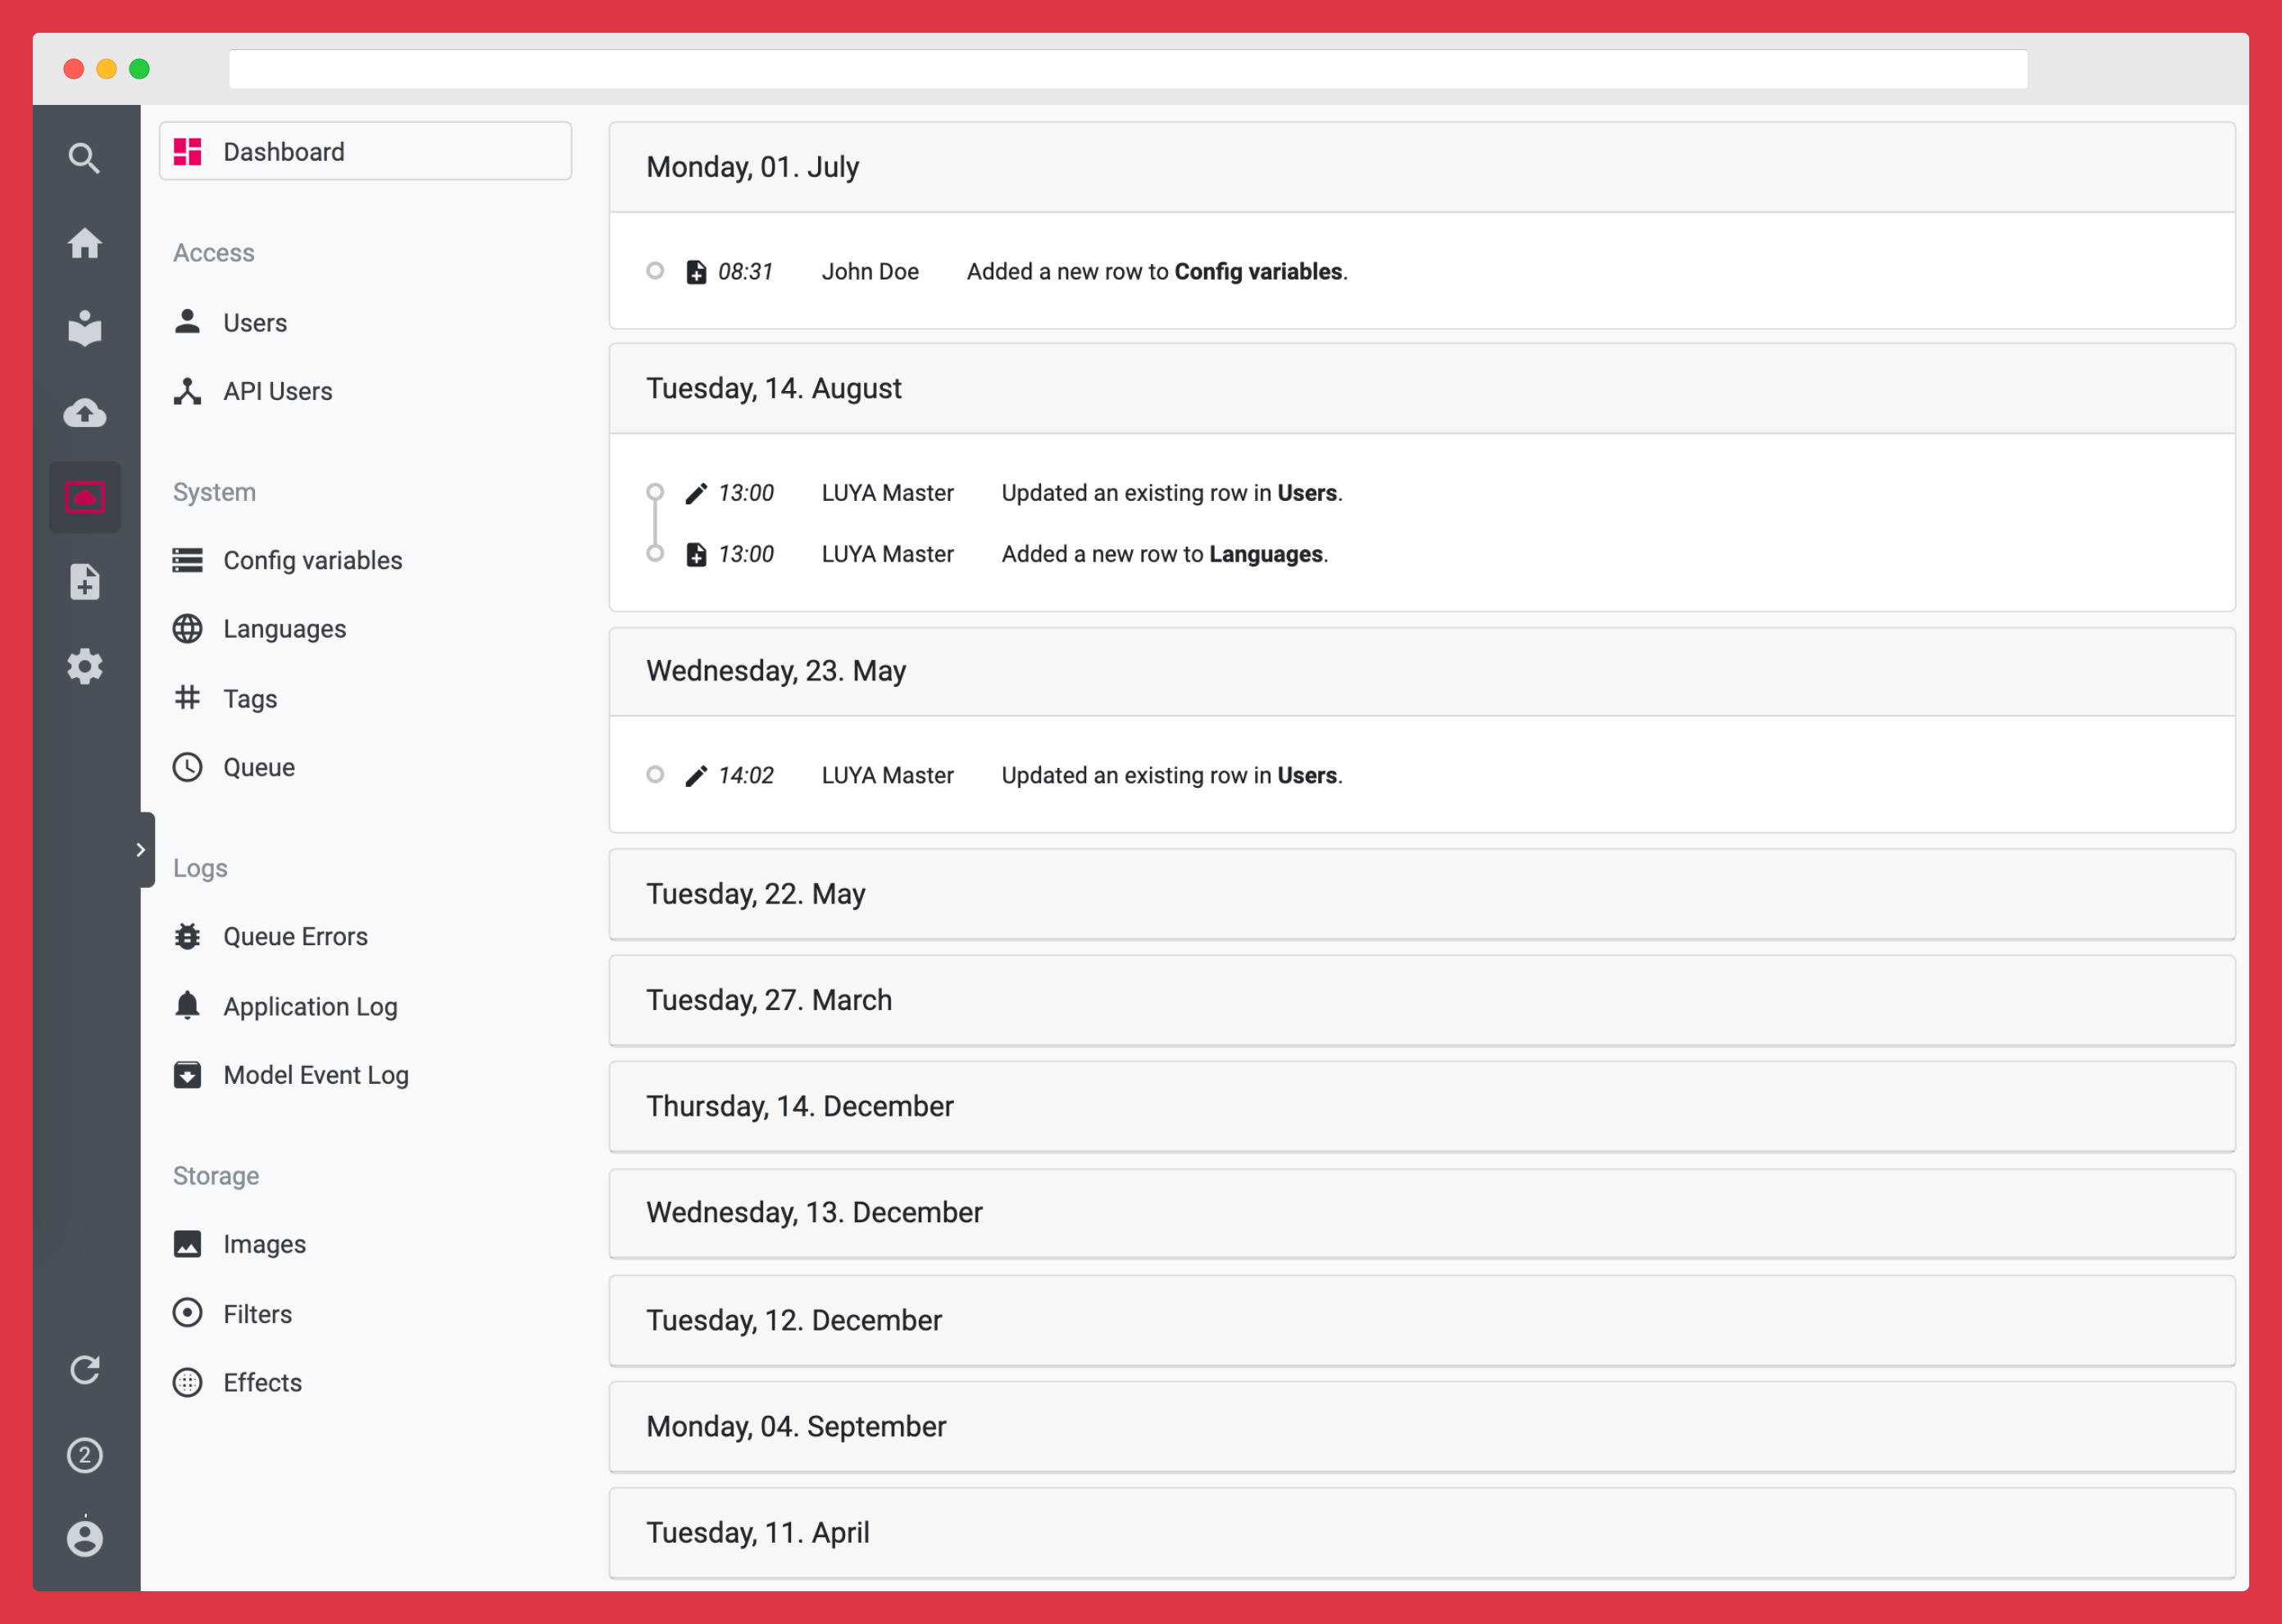Click the notification counter icon showing 2
This screenshot has width=2282, height=1624.
point(84,1454)
